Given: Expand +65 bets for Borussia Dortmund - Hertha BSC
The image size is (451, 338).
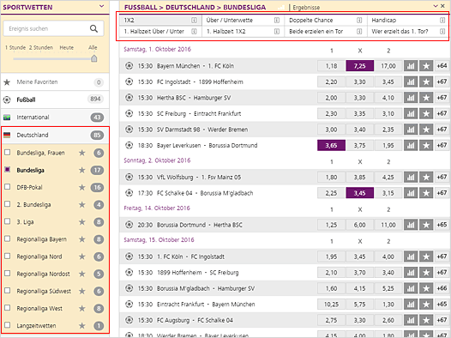Looking at the screenshot, I should [442, 225].
